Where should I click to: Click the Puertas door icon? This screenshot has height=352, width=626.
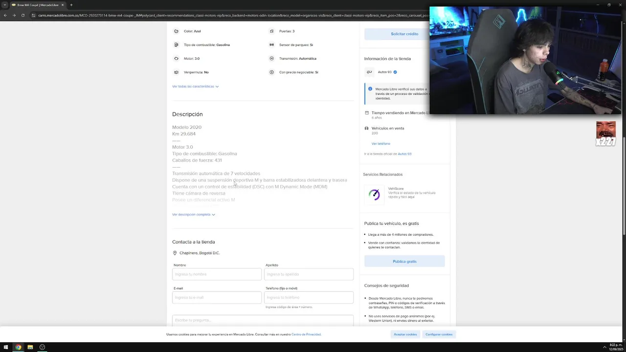click(271, 31)
